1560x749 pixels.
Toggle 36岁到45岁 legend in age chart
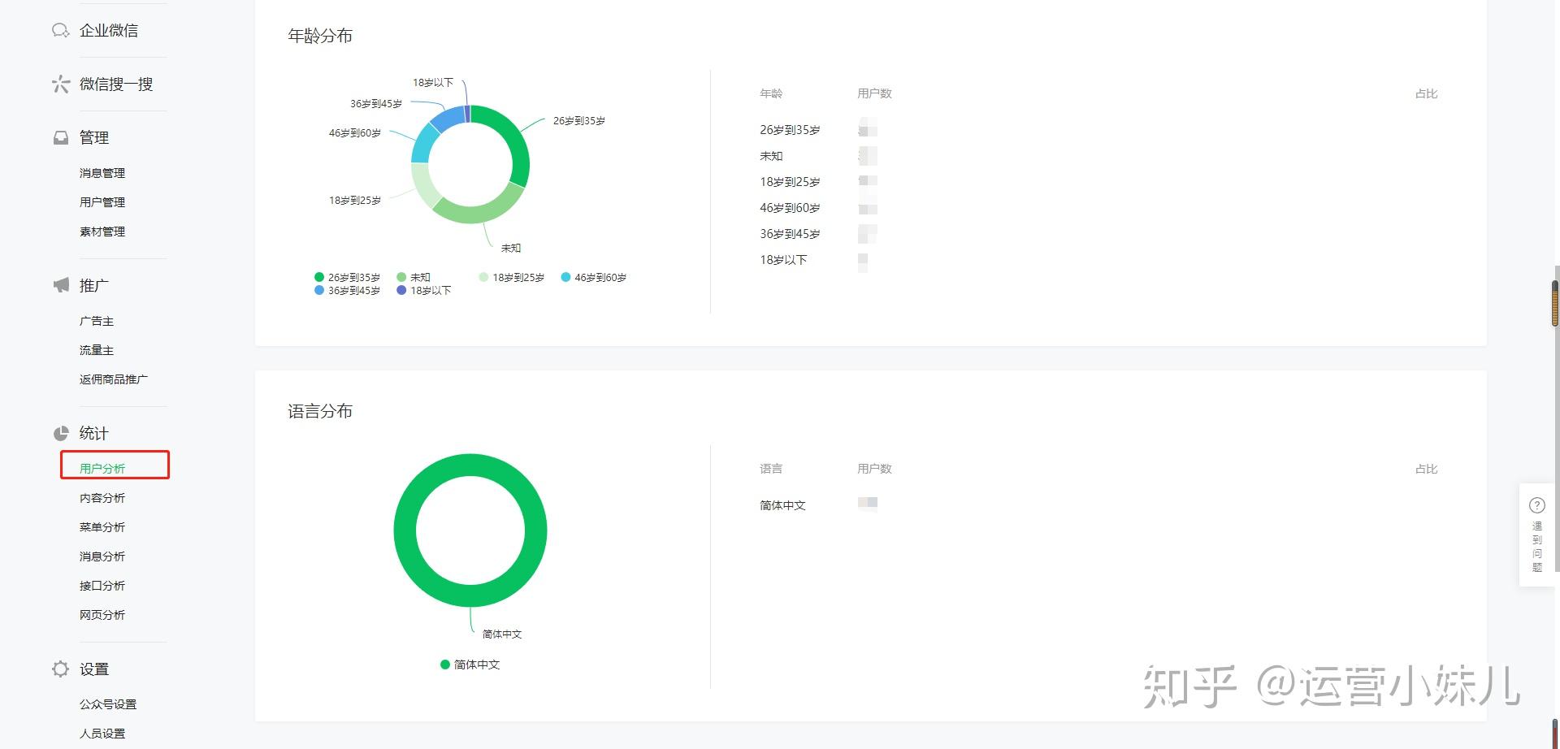click(x=347, y=290)
